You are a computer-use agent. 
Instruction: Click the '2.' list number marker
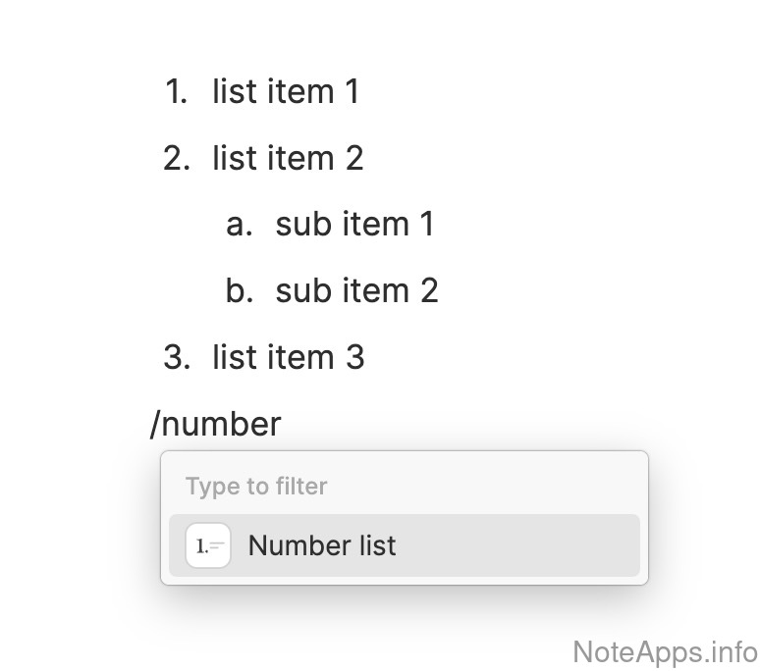pyautogui.click(x=177, y=158)
